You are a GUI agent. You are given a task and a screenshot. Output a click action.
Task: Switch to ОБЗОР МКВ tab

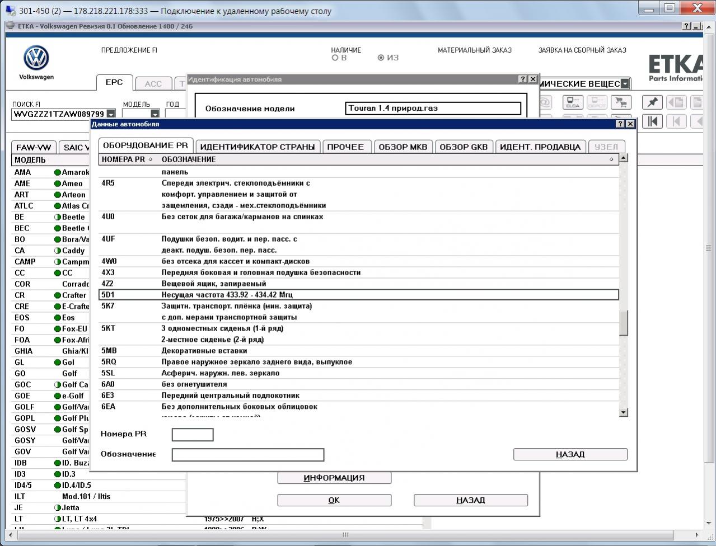tap(403, 147)
